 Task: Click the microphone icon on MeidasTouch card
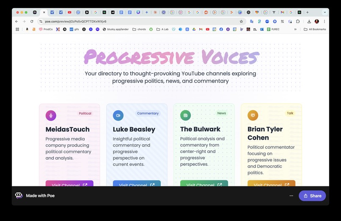tap(51, 116)
